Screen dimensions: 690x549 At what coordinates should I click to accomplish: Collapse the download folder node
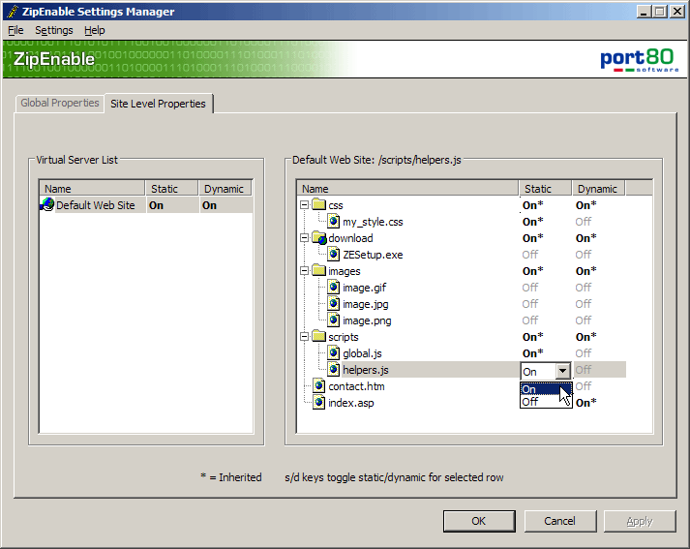tap(304, 238)
